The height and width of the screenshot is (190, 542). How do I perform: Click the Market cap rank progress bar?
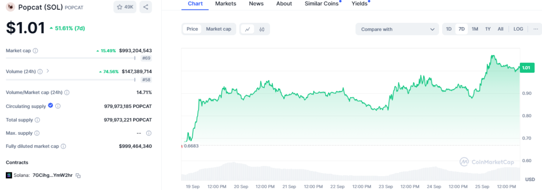tap(70, 58)
